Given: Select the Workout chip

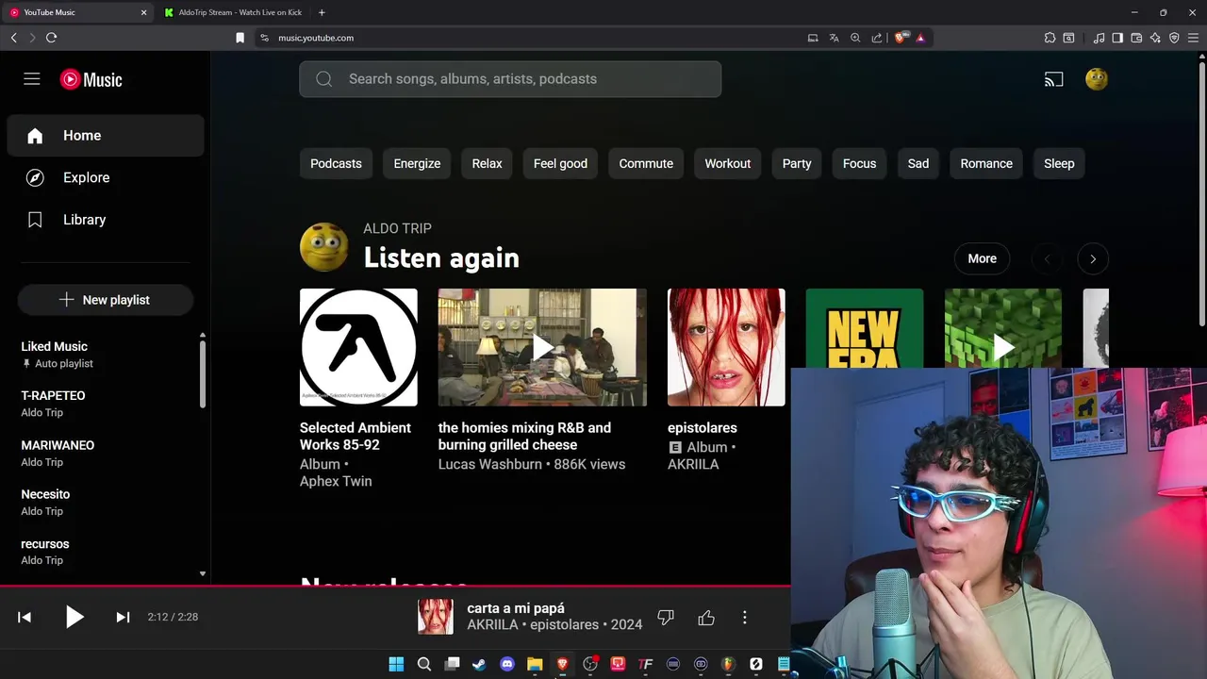Looking at the screenshot, I should [x=728, y=163].
